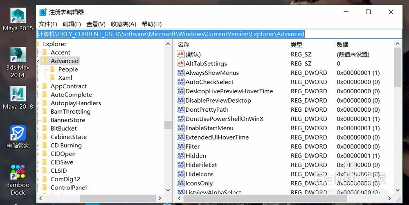
Task: Expand the AutoplayHandlers key
Action: [x=38, y=103]
